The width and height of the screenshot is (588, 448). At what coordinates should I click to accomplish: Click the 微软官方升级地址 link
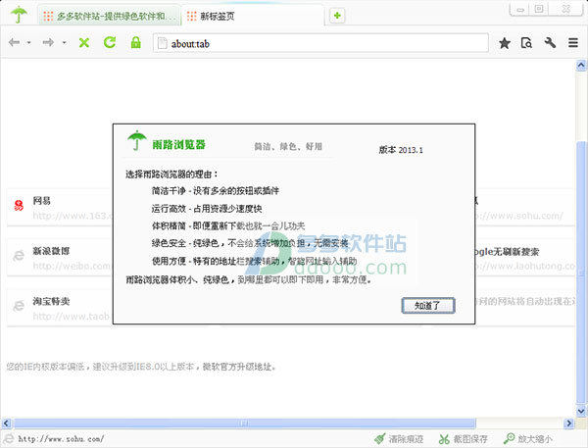coord(238,367)
